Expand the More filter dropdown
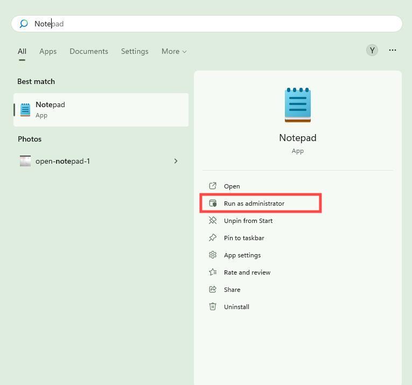This screenshot has height=385, width=412. (174, 51)
